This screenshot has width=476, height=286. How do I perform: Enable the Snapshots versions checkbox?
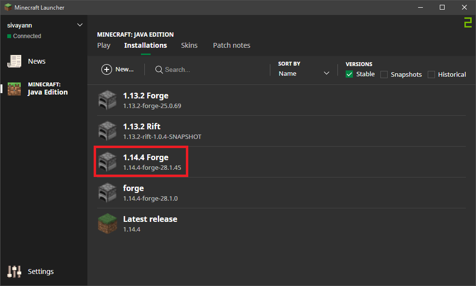point(384,74)
